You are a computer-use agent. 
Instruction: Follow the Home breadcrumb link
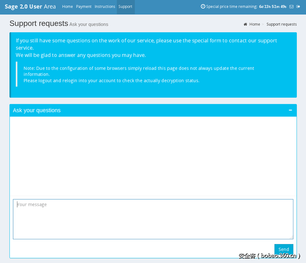[255, 24]
